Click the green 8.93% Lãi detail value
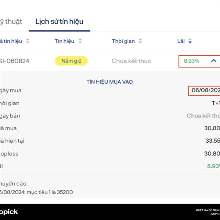 click(213, 166)
